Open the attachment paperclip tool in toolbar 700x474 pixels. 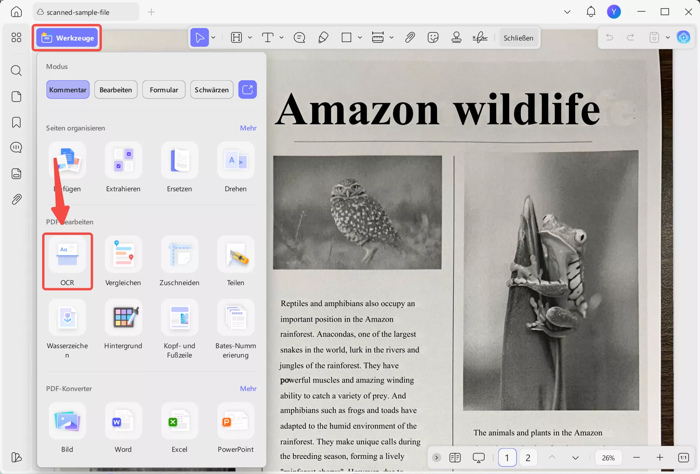(x=410, y=37)
